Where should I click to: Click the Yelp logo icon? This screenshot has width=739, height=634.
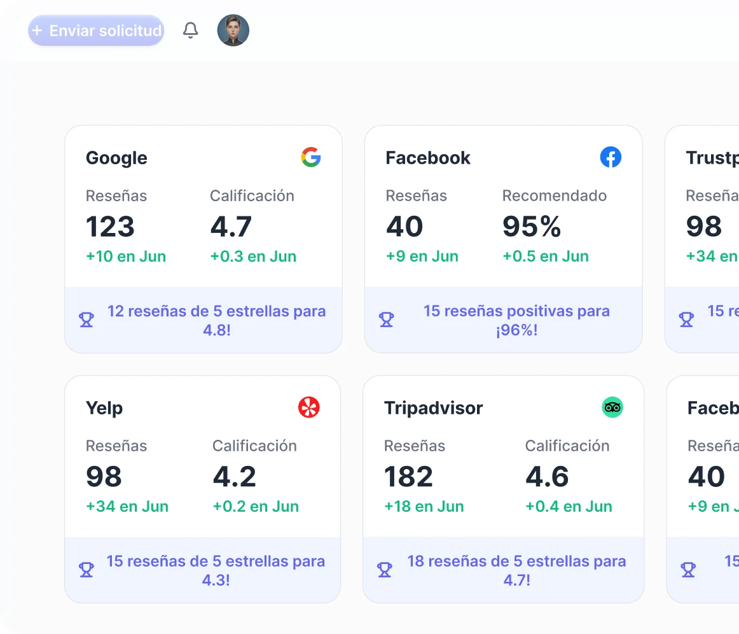click(309, 407)
